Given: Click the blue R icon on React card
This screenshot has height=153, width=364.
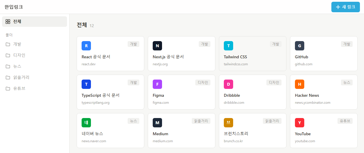Looking at the screenshot, I should 86,46.
